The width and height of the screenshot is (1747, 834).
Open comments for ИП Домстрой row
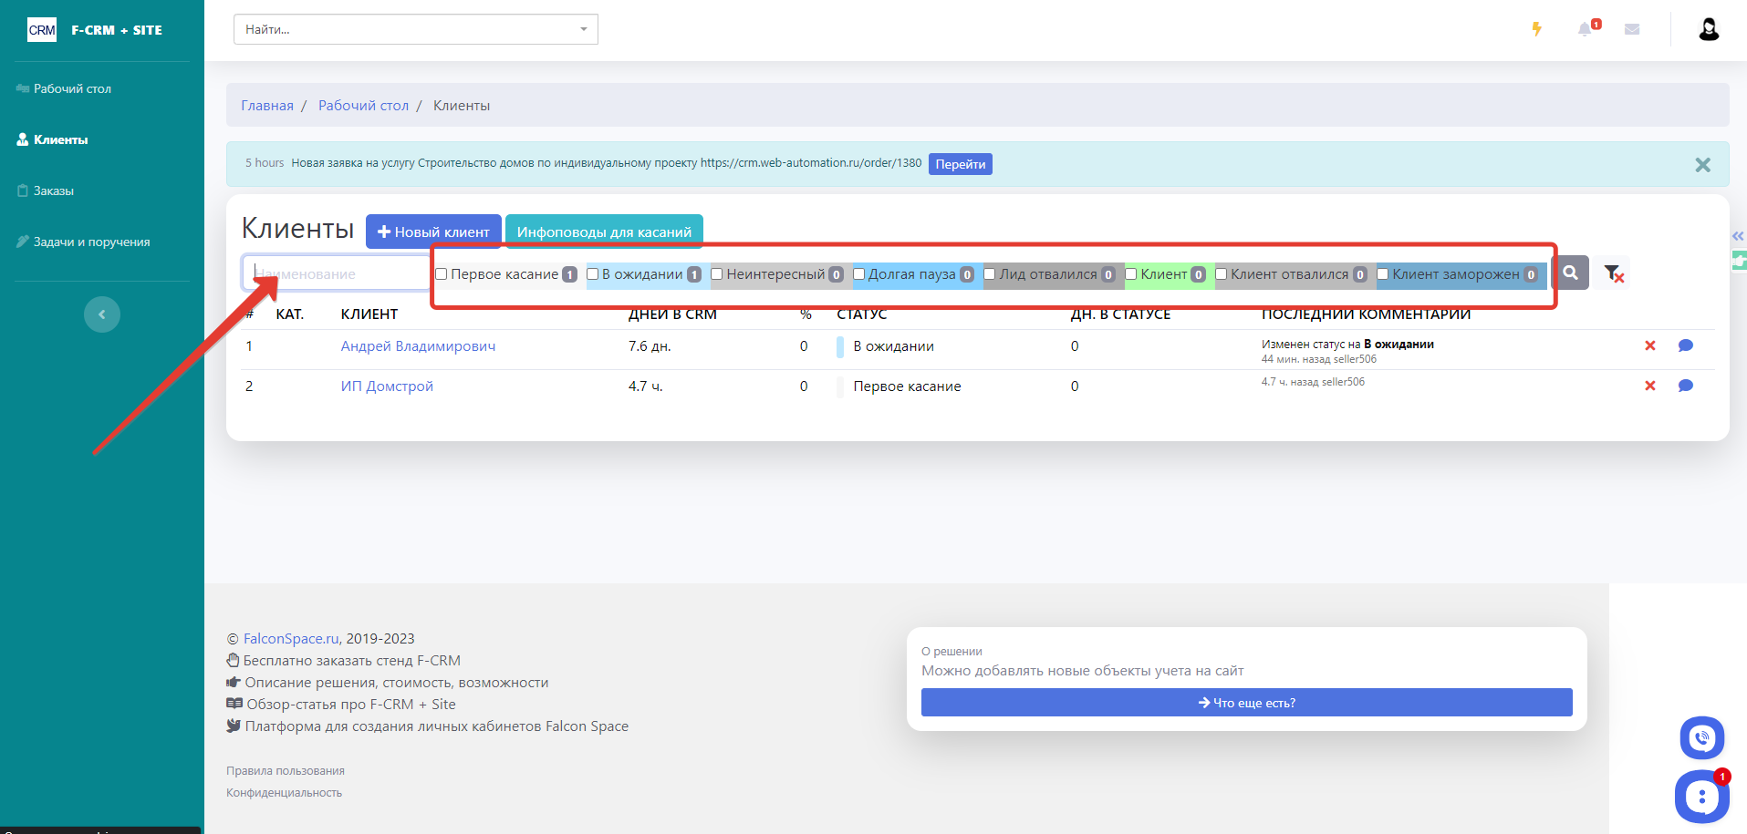click(1685, 386)
